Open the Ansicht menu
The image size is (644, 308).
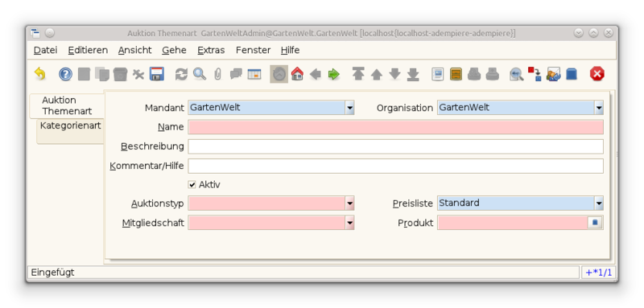coord(134,50)
